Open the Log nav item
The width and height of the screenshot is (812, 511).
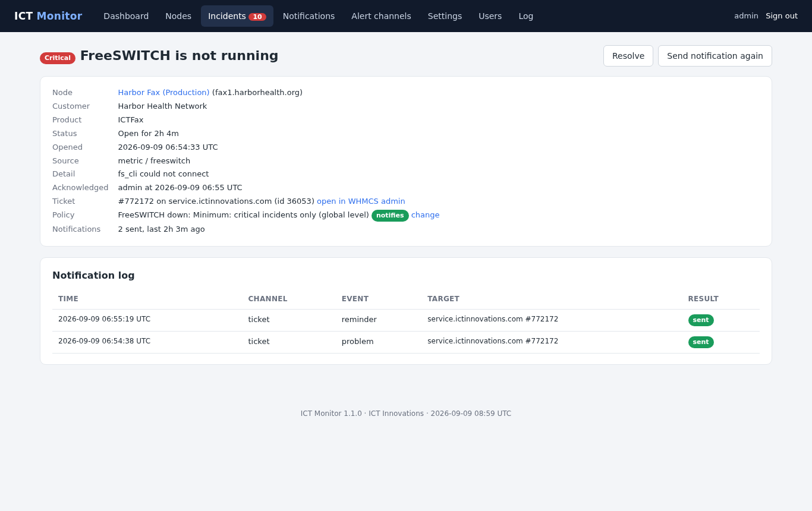(x=525, y=16)
